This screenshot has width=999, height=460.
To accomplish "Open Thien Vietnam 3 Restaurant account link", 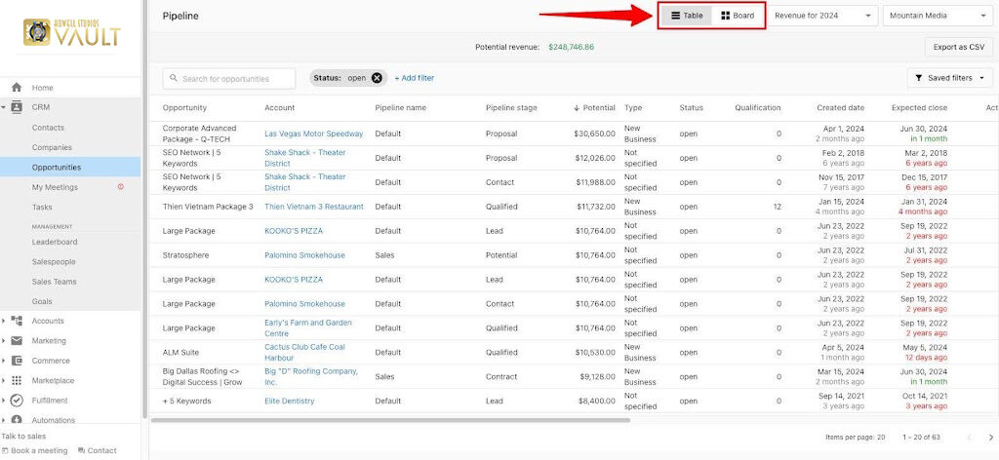I will [x=314, y=207].
